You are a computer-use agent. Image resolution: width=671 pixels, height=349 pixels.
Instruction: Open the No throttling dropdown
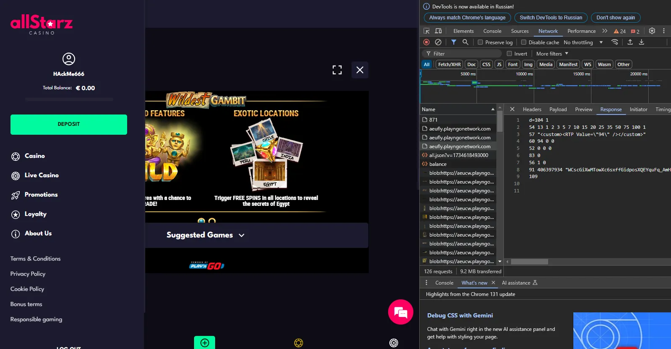583,42
